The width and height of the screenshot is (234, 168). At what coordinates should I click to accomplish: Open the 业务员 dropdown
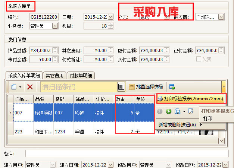click(55, 26)
